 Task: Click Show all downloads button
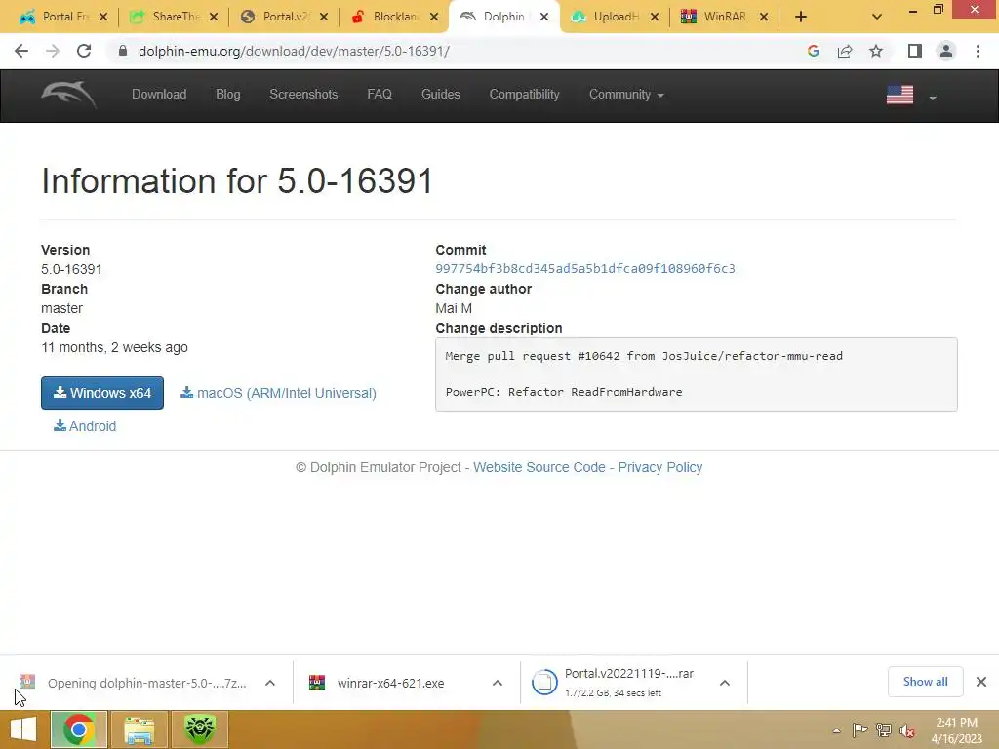pos(925,682)
